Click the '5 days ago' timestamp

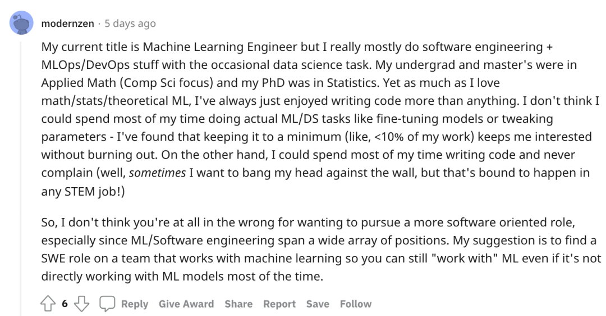point(130,24)
